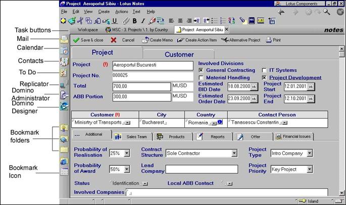The height and width of the screenshot is (205, 346).
Task: Click the calendar picker beside Estimated BID Date
Action: click(253, 86)
